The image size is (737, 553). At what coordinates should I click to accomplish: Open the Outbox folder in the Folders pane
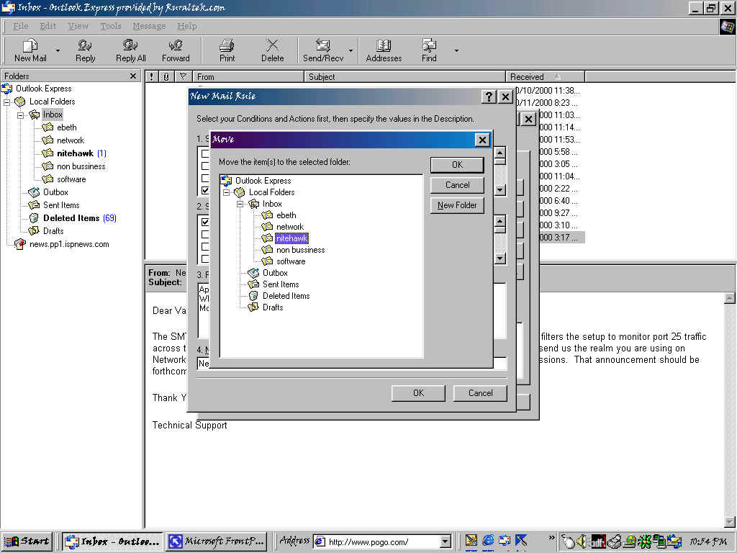[x=55, y=192]
